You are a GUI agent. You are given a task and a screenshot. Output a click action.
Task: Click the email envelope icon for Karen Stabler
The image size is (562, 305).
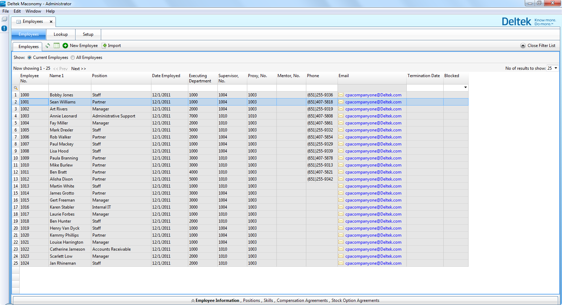pyautogui.click(x=341, y=207)
